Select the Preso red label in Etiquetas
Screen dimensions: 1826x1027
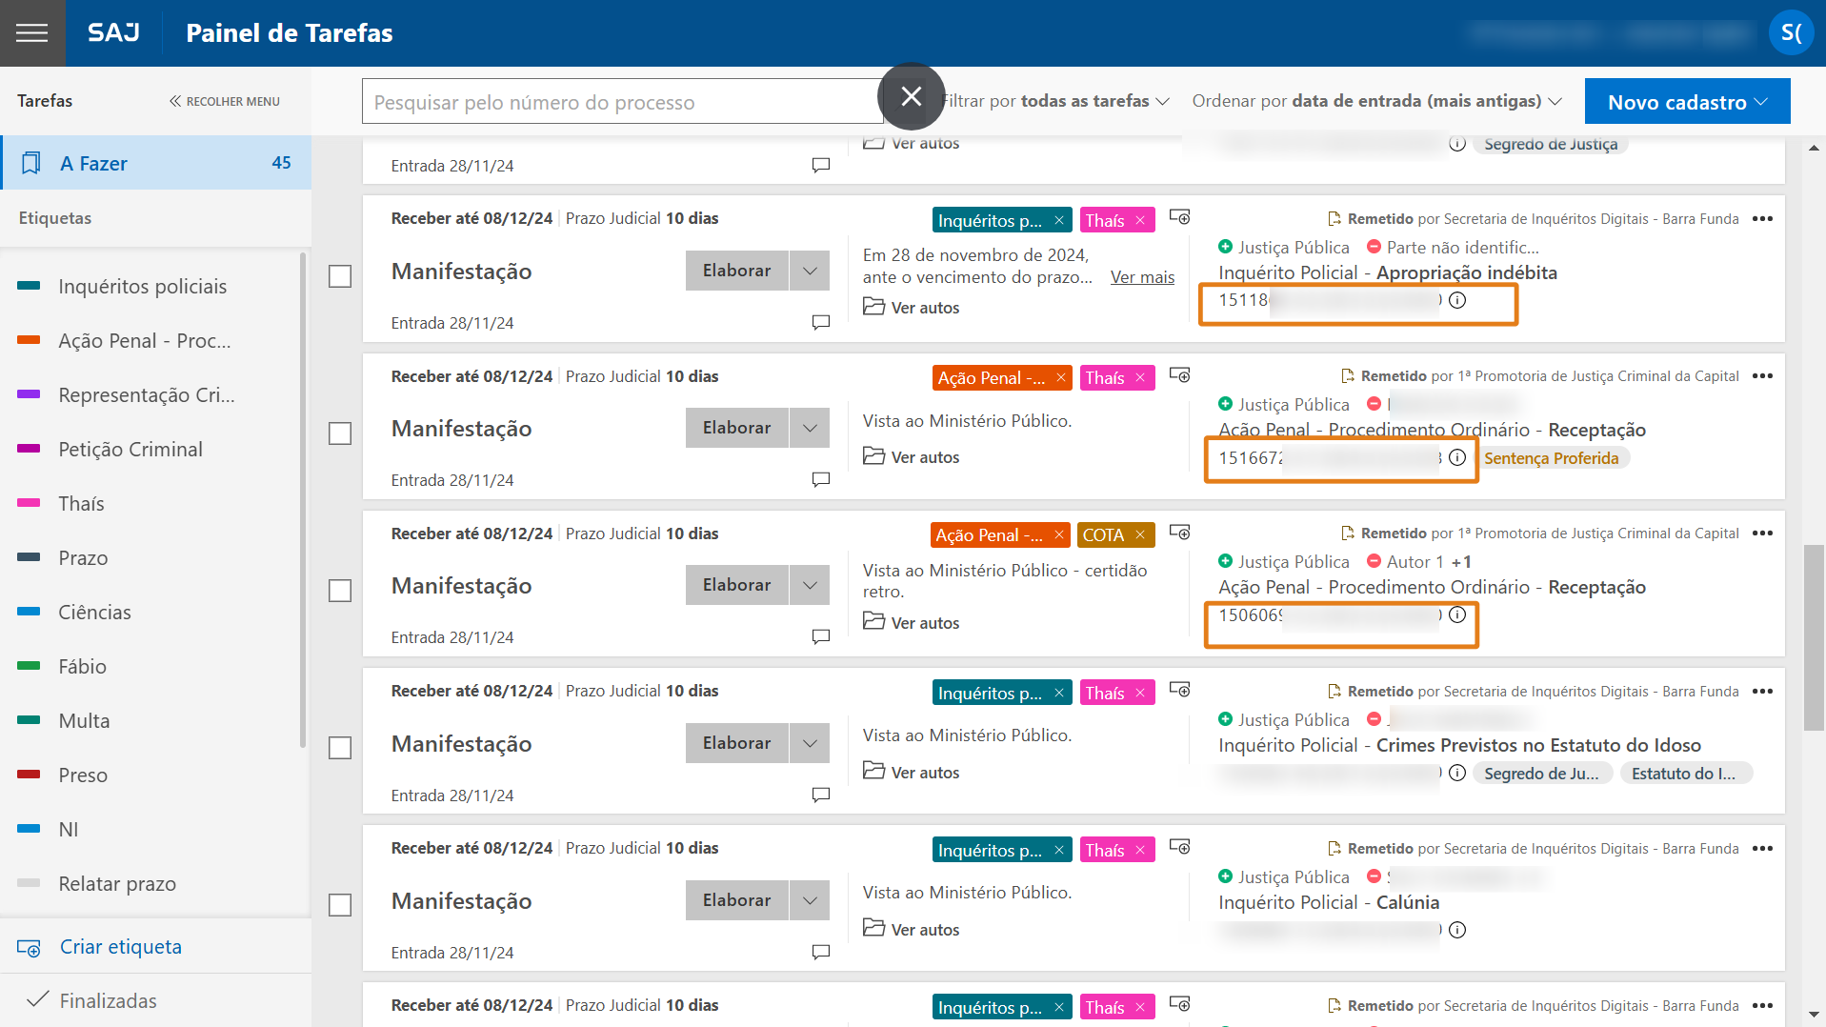(83, 775)
